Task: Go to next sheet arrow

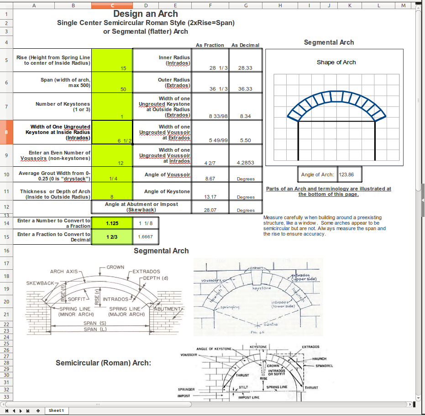Action: tap(21, 411)
